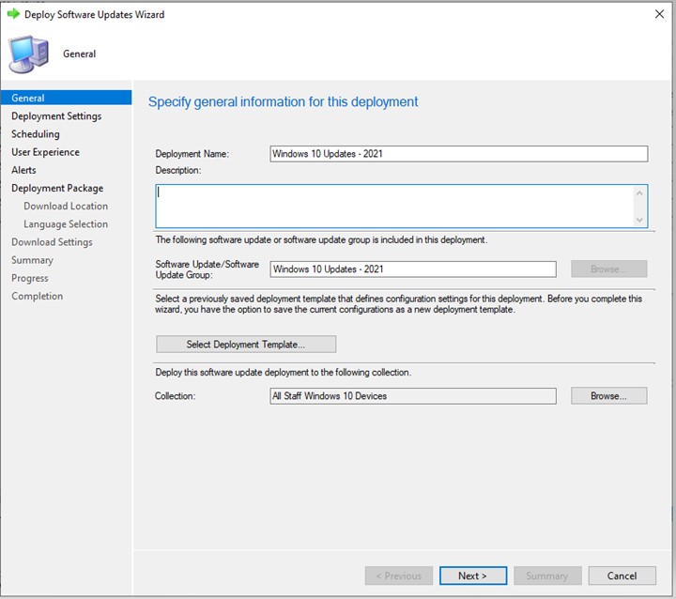Select Deployment Package step
This screenshot has height=599, width=676.
click(x=57, y=188)
